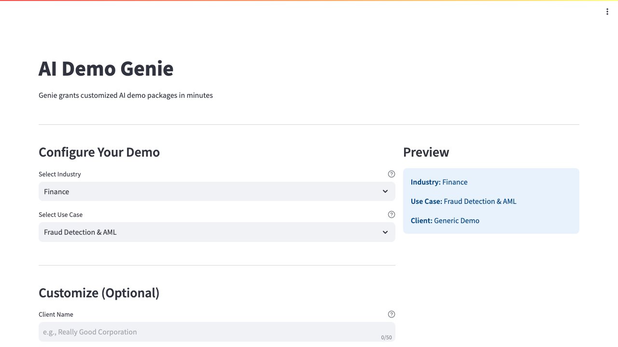Focus the Client Name text input

pos(208,332)
